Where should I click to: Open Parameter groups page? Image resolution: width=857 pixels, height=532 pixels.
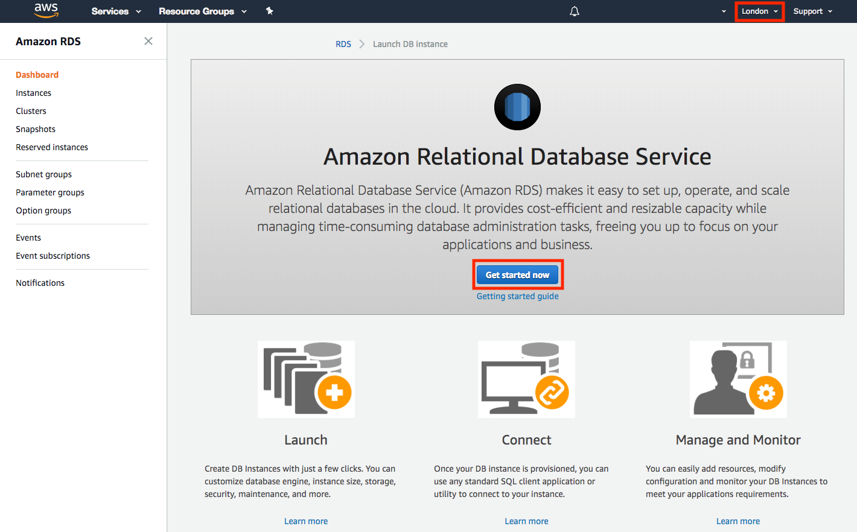(50, 192)
